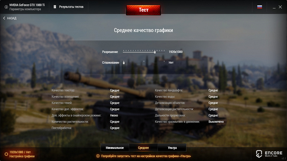Click the ENCORE World of Tanks logo
The width and height of the screenshot is (287, 161).
[x=269, y=154]
